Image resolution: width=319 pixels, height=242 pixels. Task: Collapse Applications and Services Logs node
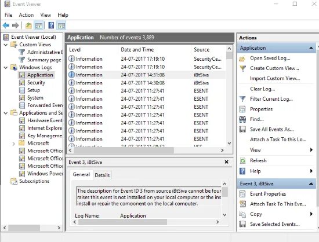tap(6, 113)
